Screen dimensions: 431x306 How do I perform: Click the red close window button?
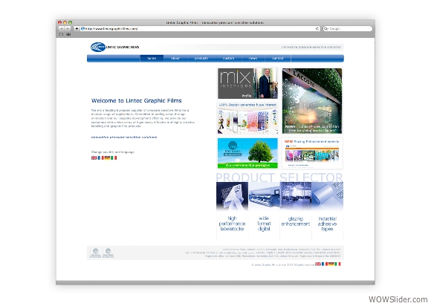tap(59, 22)
